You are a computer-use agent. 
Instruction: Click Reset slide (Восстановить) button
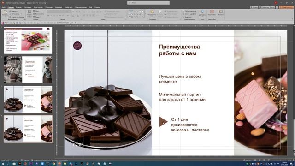(x=39, y=14)
